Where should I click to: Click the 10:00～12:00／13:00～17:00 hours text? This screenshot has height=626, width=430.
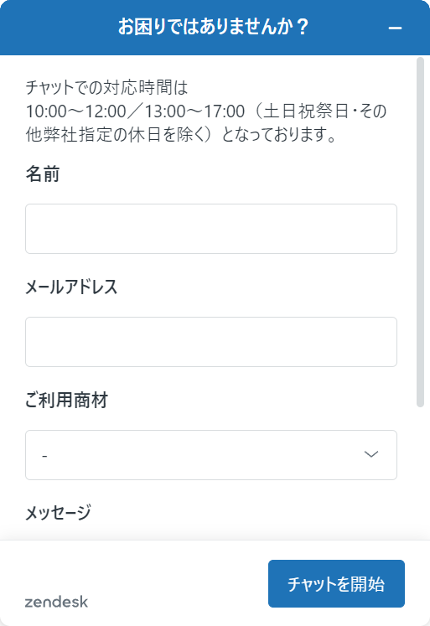pos(135,111)
